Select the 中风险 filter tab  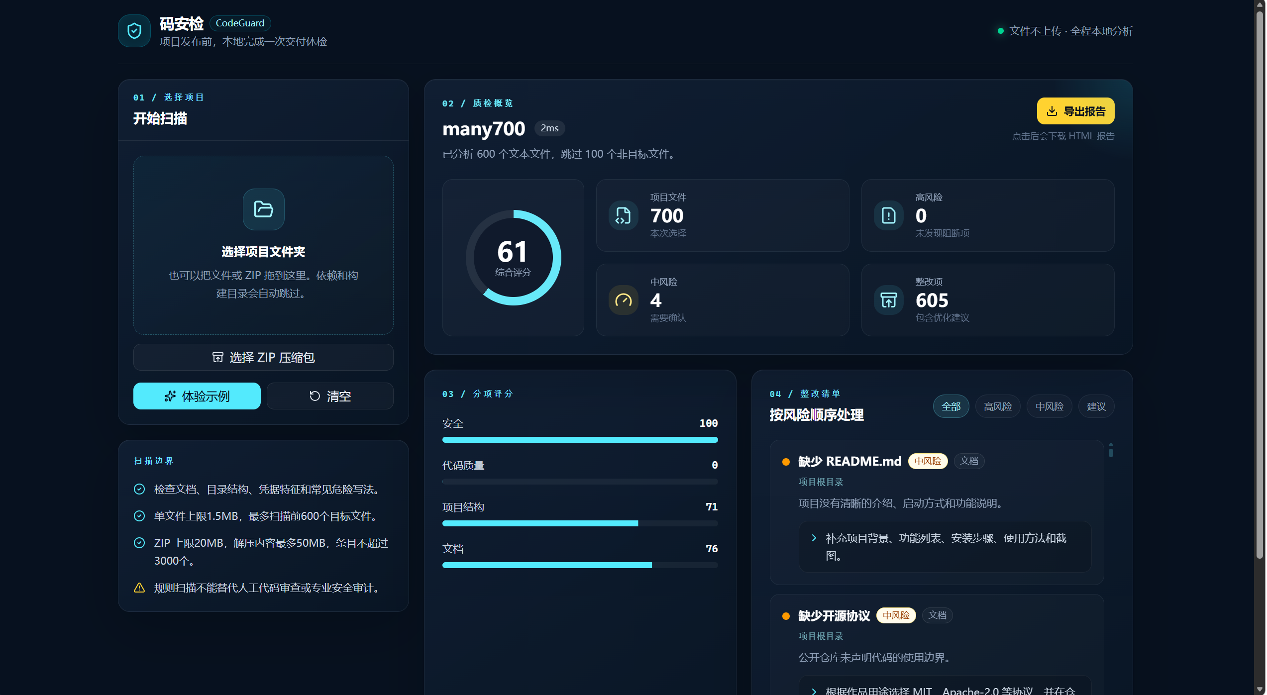(1049, 406)
